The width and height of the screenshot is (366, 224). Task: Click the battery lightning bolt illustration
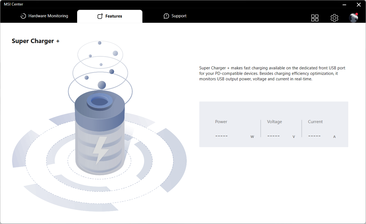click(x=101, y=150)
